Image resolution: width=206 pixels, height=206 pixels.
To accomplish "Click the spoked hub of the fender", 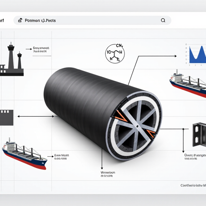I will pyautogui.click(x=137, y=126).
